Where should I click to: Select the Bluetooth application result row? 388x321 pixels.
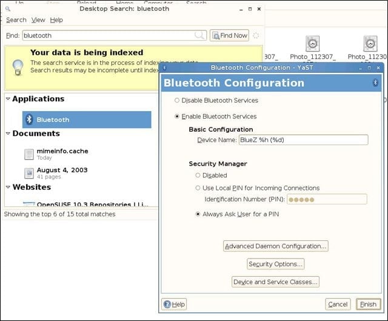point(87,120)
